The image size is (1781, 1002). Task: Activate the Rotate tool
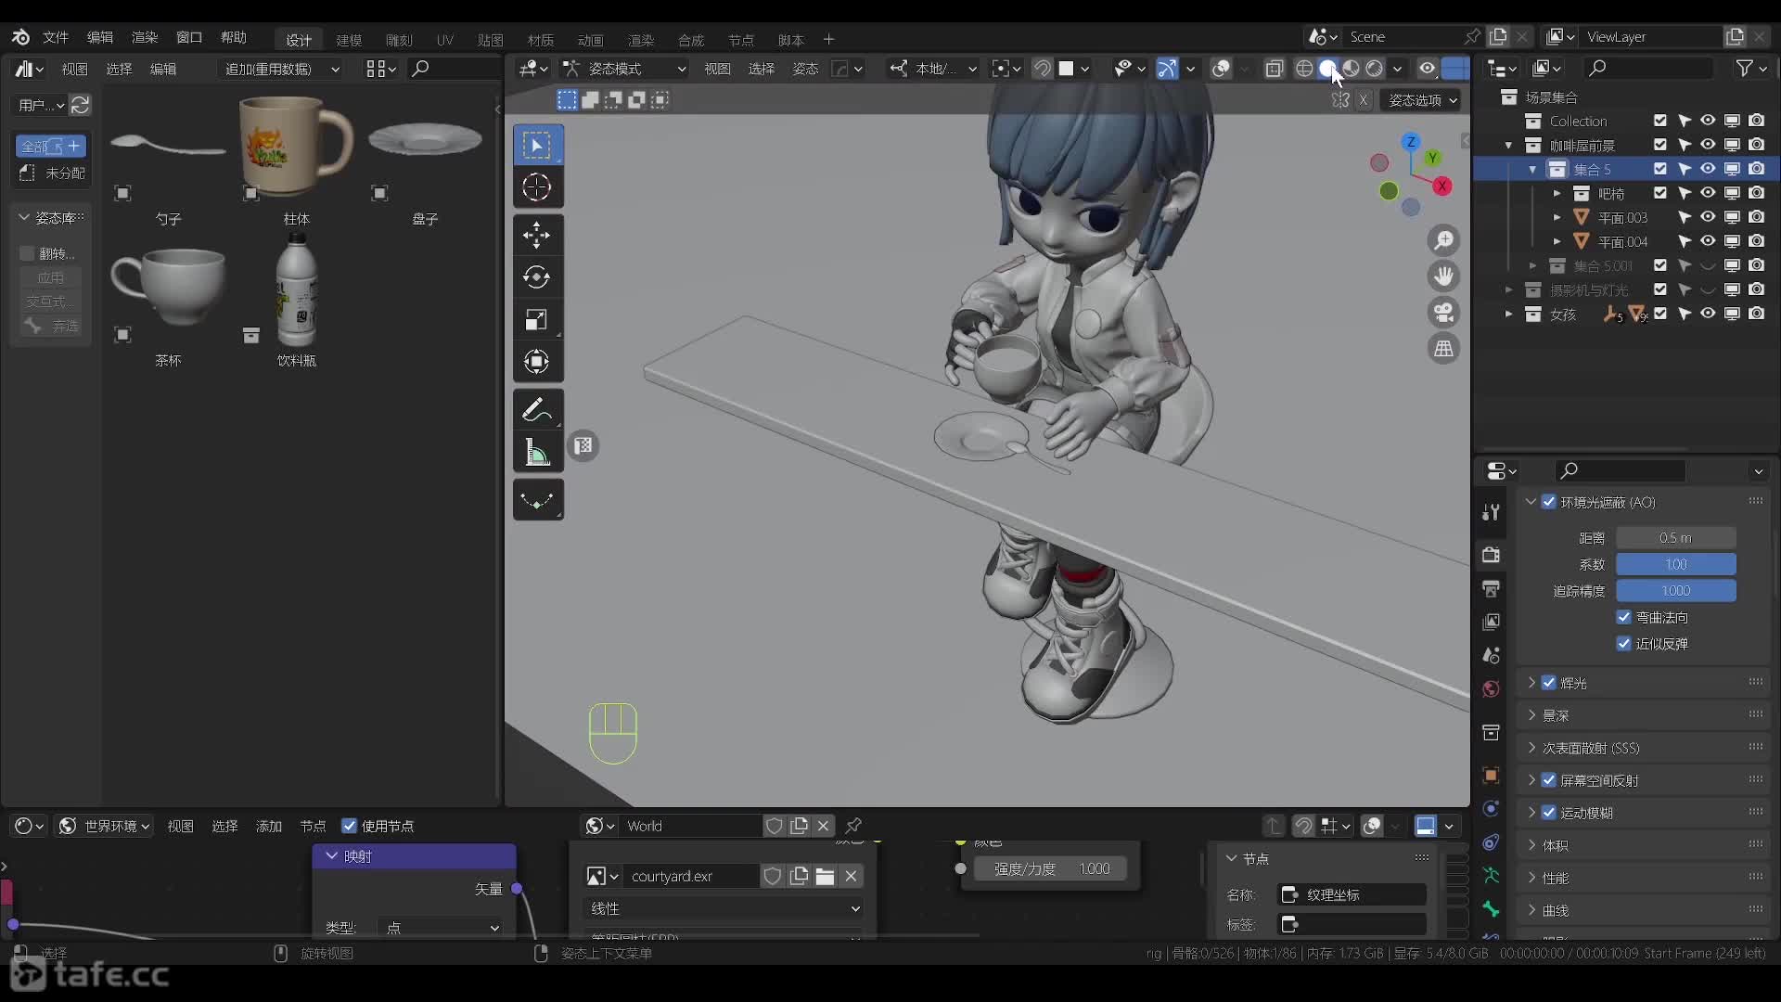point(537,277)
